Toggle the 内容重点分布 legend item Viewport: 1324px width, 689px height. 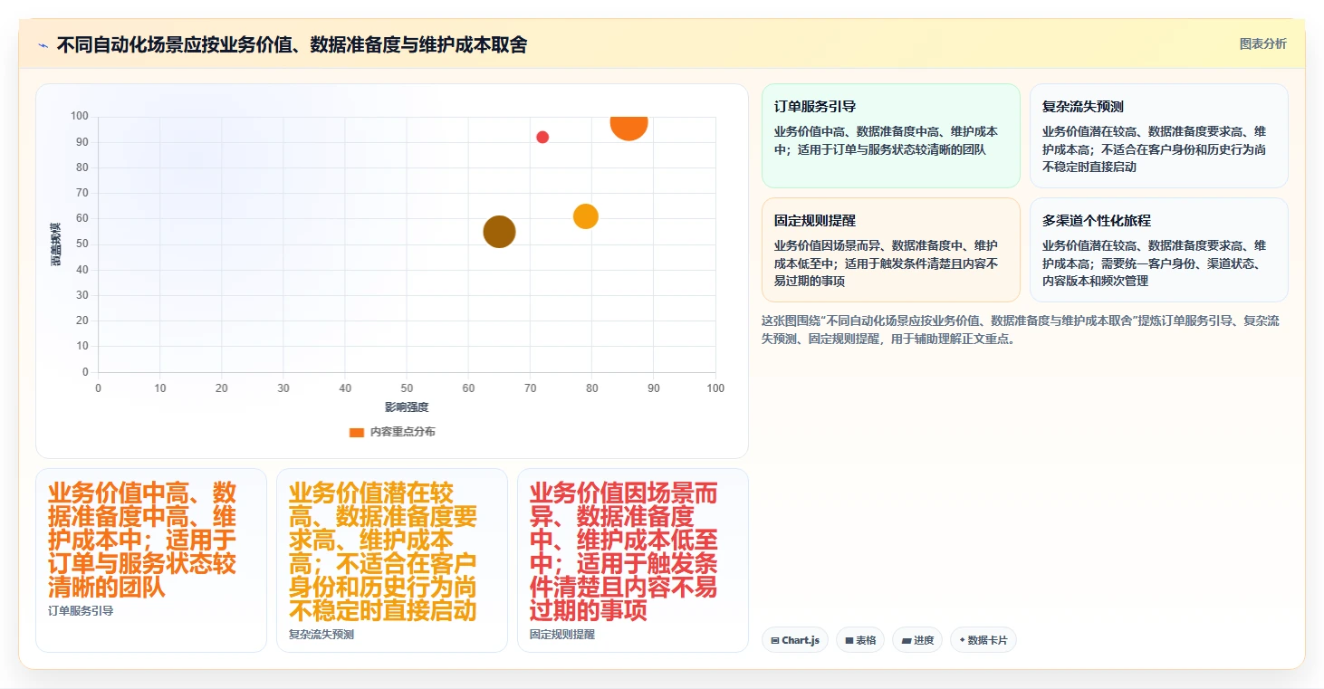392,432
